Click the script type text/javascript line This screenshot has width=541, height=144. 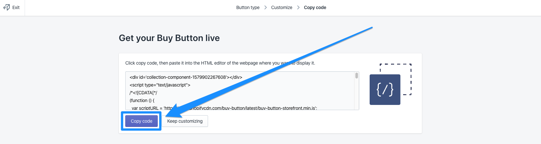coord(160,85)
